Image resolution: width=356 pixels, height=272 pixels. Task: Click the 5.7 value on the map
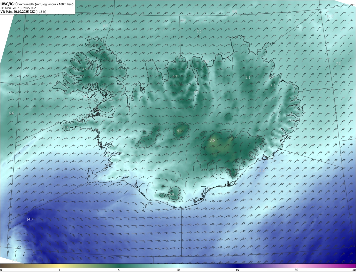66,127
